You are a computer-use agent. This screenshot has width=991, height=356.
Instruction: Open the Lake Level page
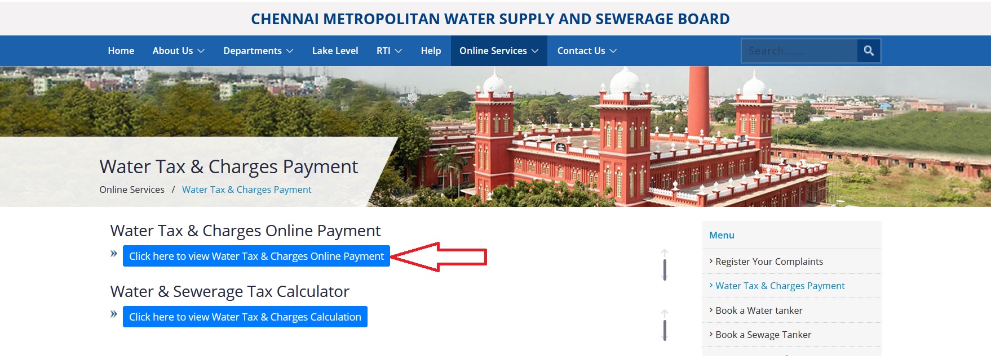point(335,51)
